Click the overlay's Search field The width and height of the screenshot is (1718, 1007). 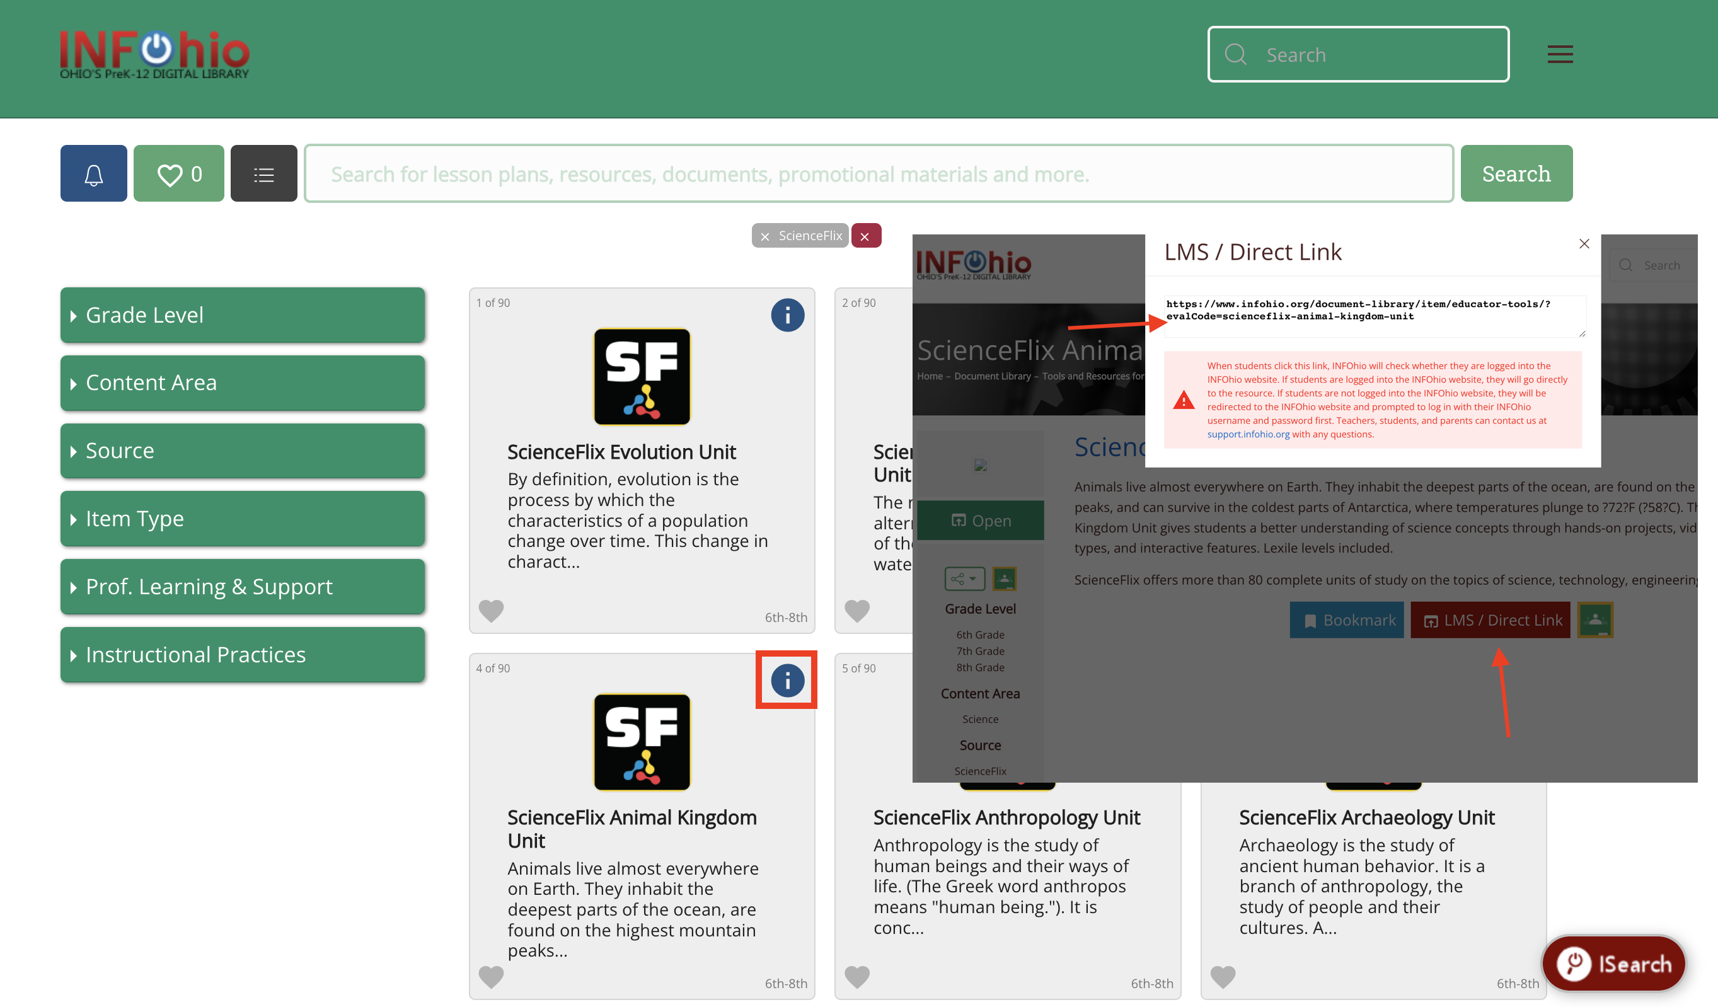(x=1652, y=265)
